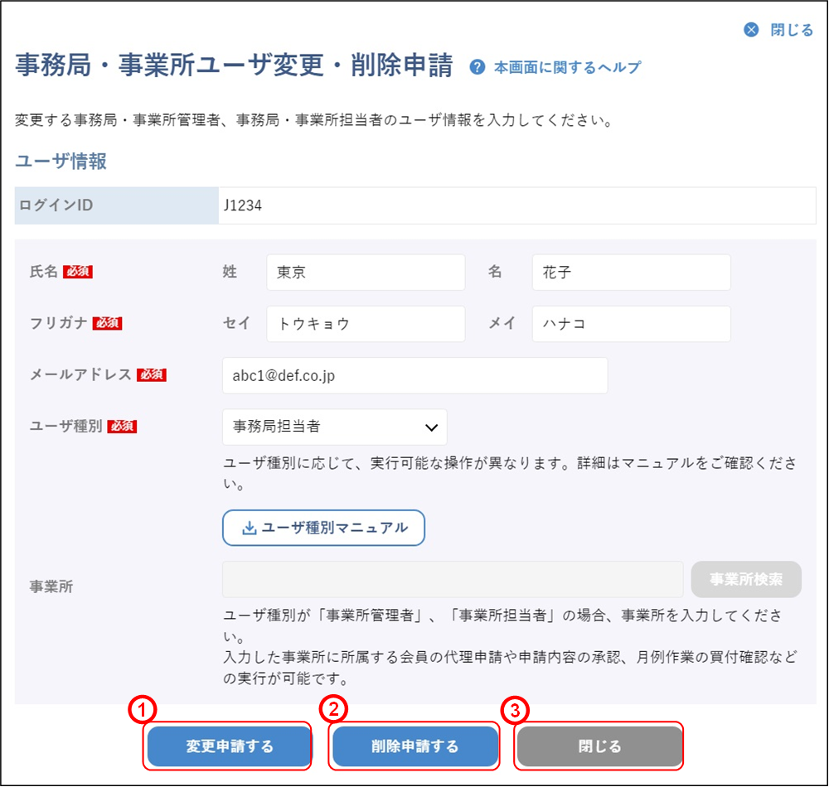Click the circled number 3 marker

pos(515,710)
